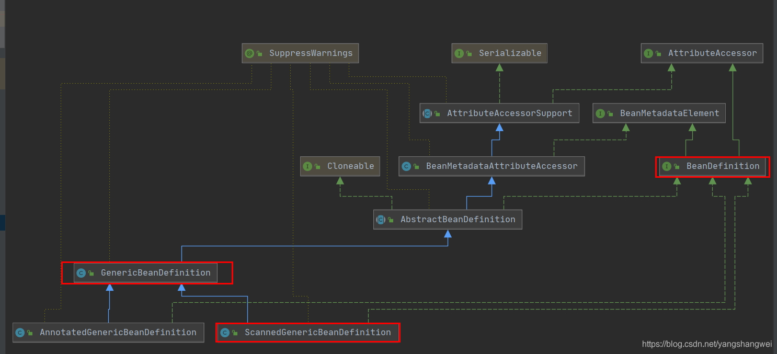Click the class icon on BeanMetadataAttributeAccessor
The width and height of the screenshot is (777, 354).
pyautogui.click(x=406, y=166)
